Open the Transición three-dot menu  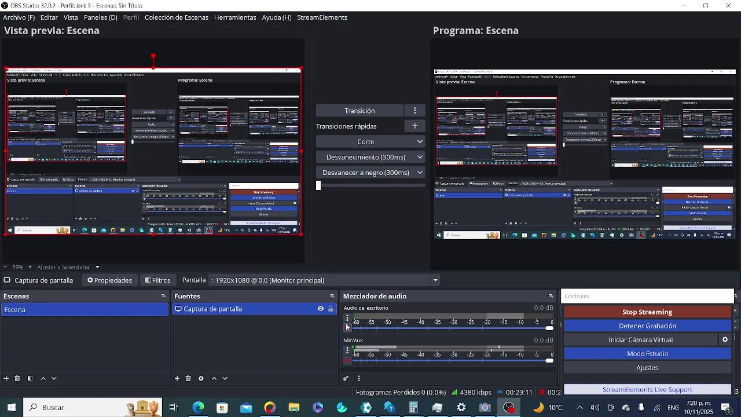414,111
